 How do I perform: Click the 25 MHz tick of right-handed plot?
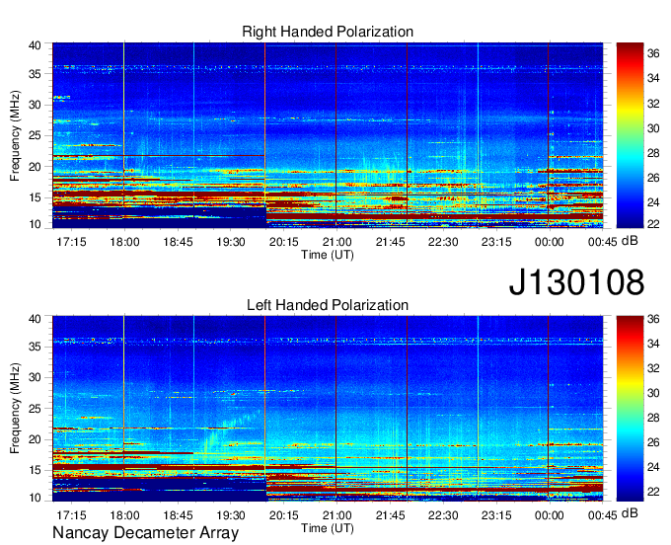coord(35,135)
